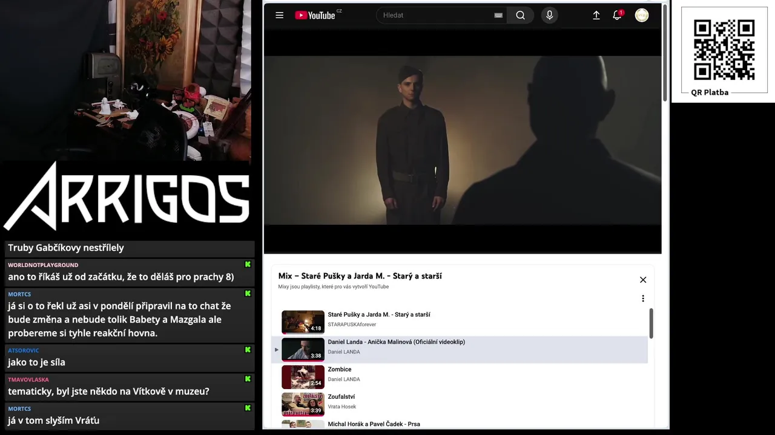Click the ARRIGOS logo overlay
Screen dimensions: 775x435
point(127,196)
